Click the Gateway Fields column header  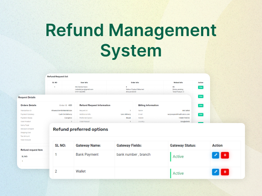(x=131, y=146)
